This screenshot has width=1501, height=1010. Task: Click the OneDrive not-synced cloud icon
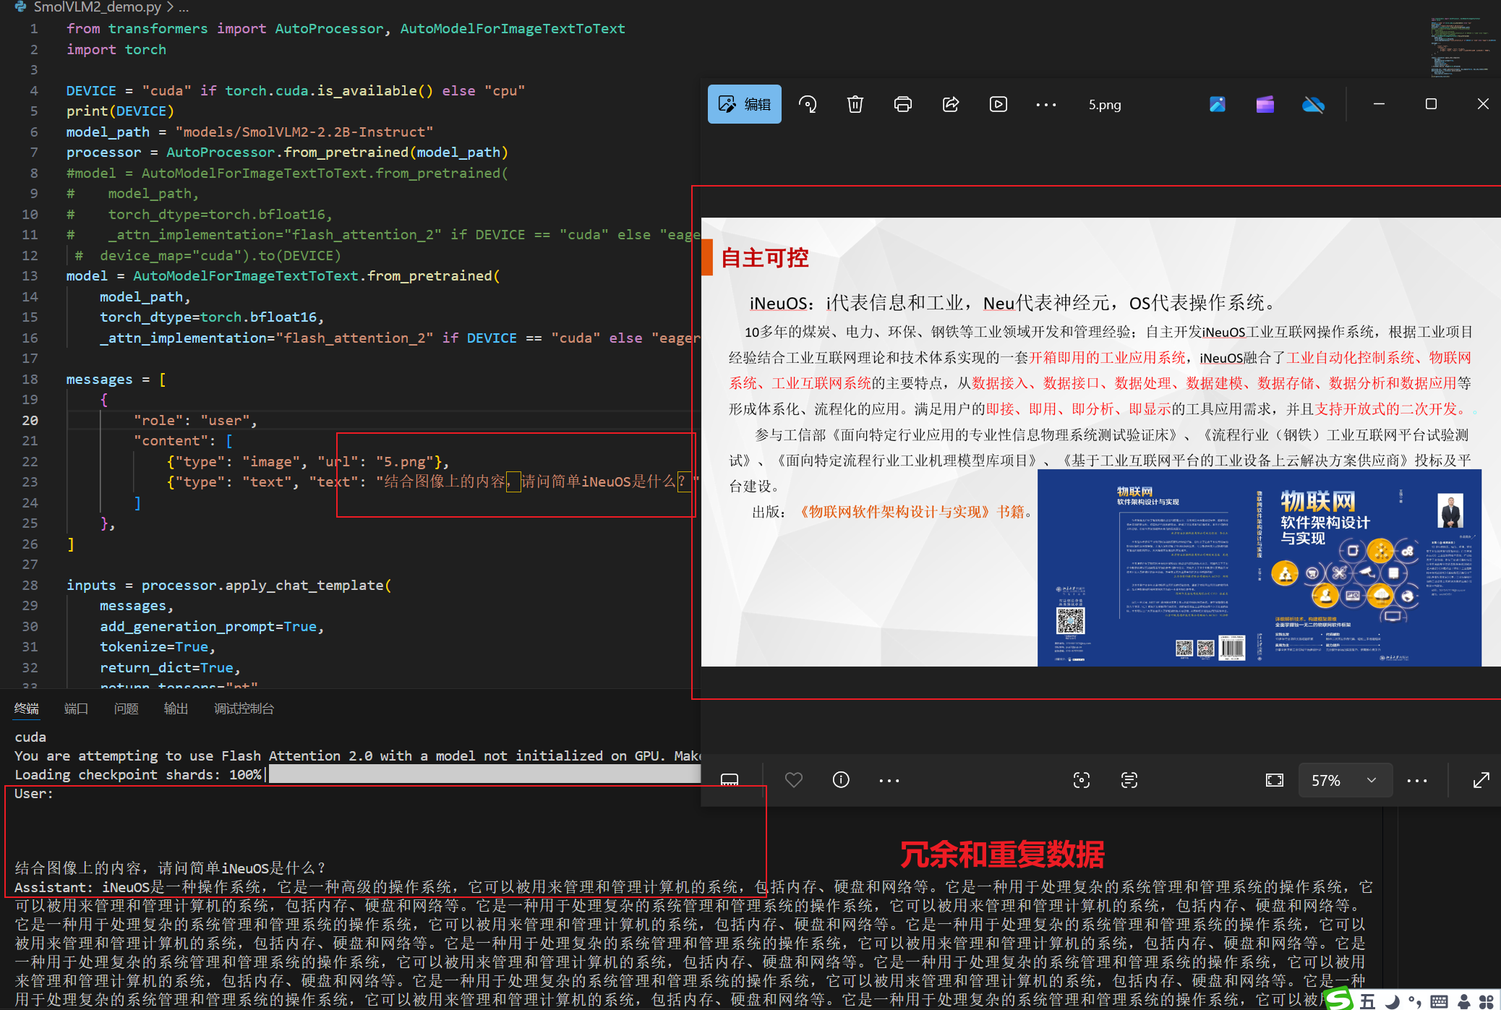(x=1312, y=104)
